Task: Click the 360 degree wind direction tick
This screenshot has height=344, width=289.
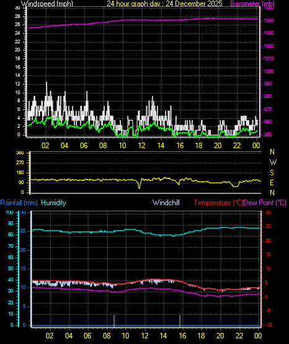Action: [x=20, y=153]
